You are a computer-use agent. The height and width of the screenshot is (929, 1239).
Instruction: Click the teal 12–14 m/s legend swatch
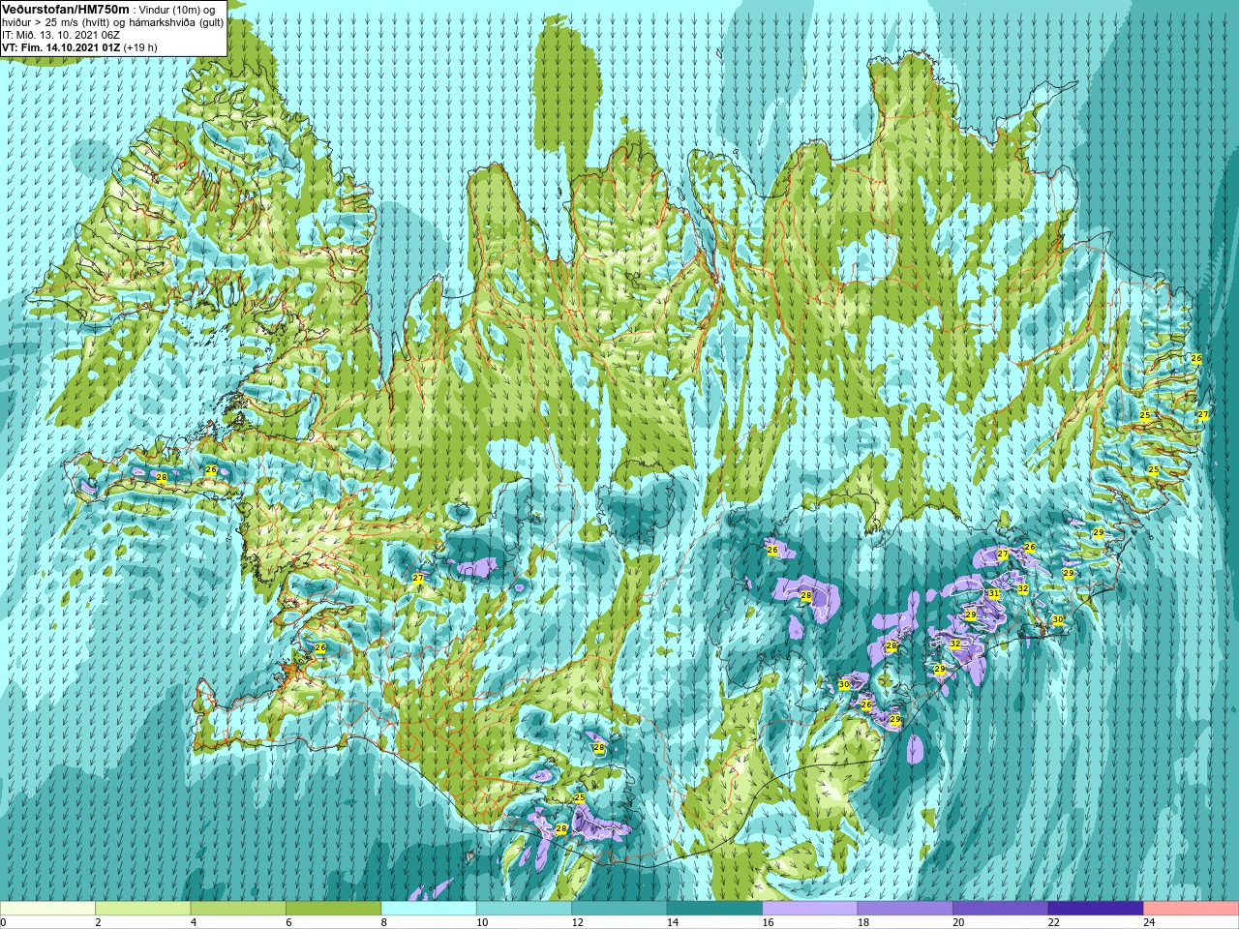(619, 909)
